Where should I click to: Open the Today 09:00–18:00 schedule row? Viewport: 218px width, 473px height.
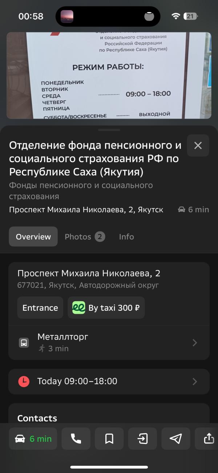click(x=109, y=381)
